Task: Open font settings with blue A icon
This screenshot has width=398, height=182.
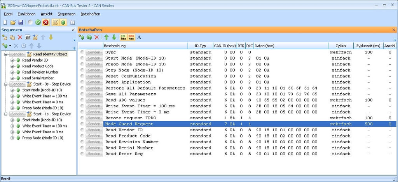Action: click(139, 38)
